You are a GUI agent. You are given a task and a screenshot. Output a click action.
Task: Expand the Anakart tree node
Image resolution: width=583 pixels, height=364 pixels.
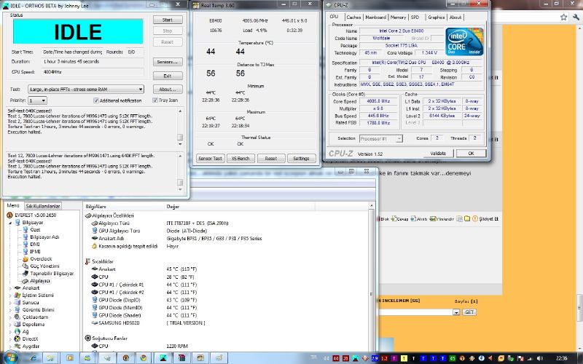[x=10, y=288]
